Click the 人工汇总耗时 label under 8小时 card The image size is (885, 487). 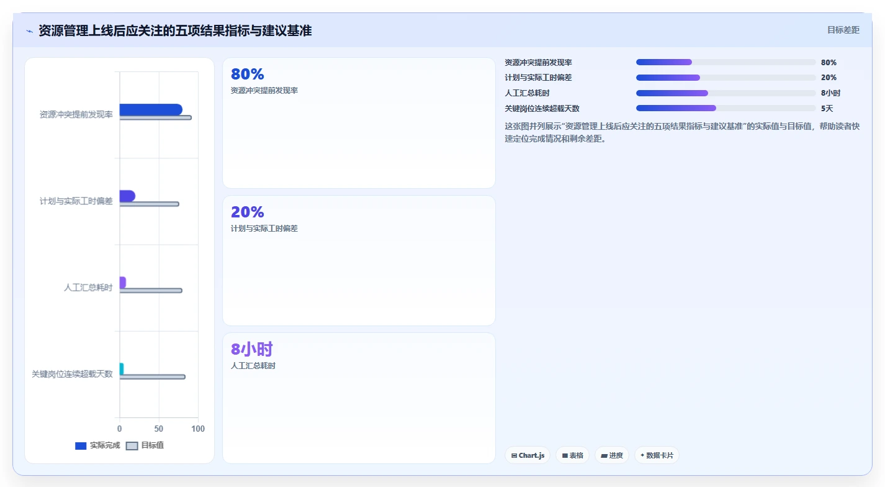click(x=253, y=366)
